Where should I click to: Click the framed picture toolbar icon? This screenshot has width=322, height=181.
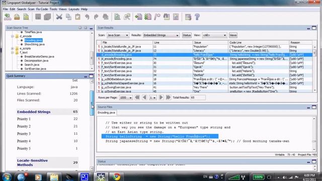pos(176,17)
